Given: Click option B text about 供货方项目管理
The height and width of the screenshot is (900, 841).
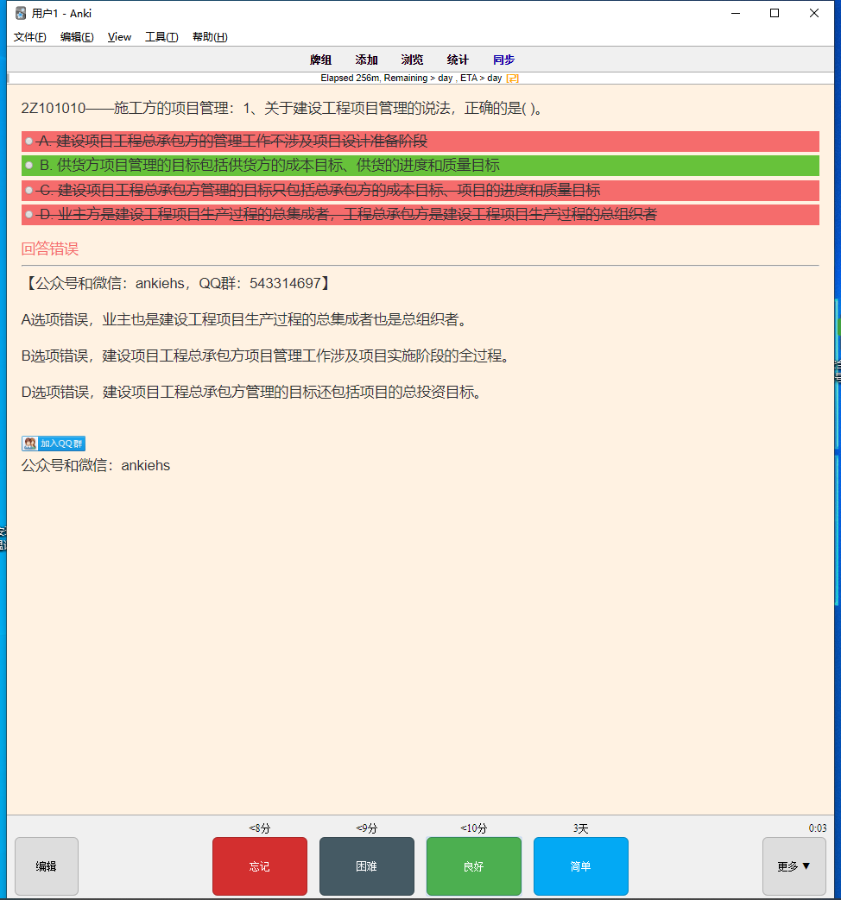Looking at the screenshot, I should (x=269, y=166).
